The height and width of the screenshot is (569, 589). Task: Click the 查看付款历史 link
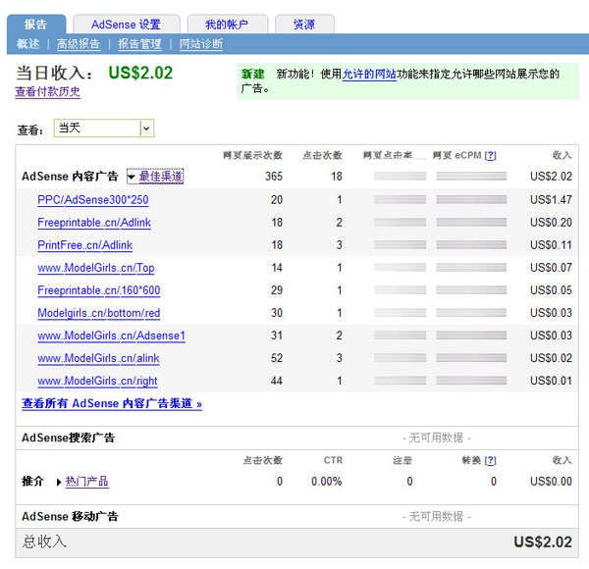[x=47, y=92]
